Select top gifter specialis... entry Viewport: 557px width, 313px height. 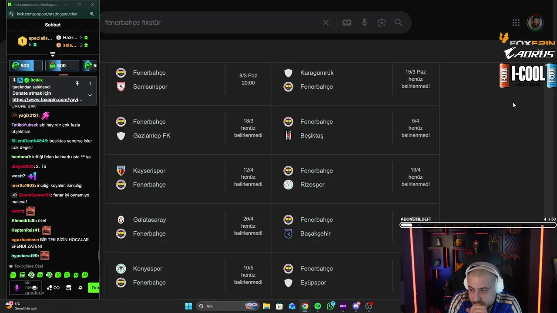(35, 41)
